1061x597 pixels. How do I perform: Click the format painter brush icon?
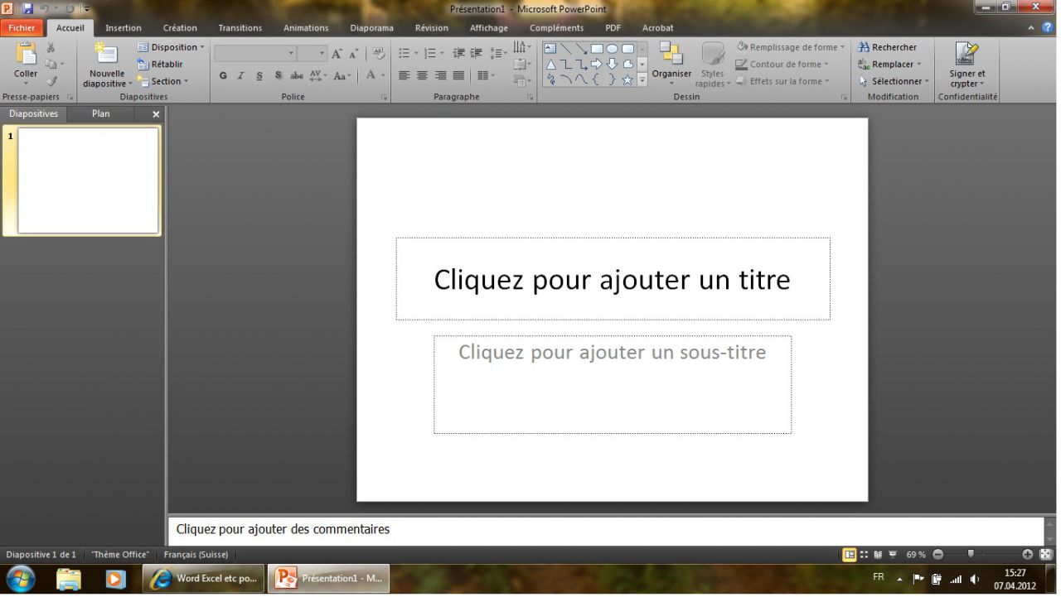[51, 81]
